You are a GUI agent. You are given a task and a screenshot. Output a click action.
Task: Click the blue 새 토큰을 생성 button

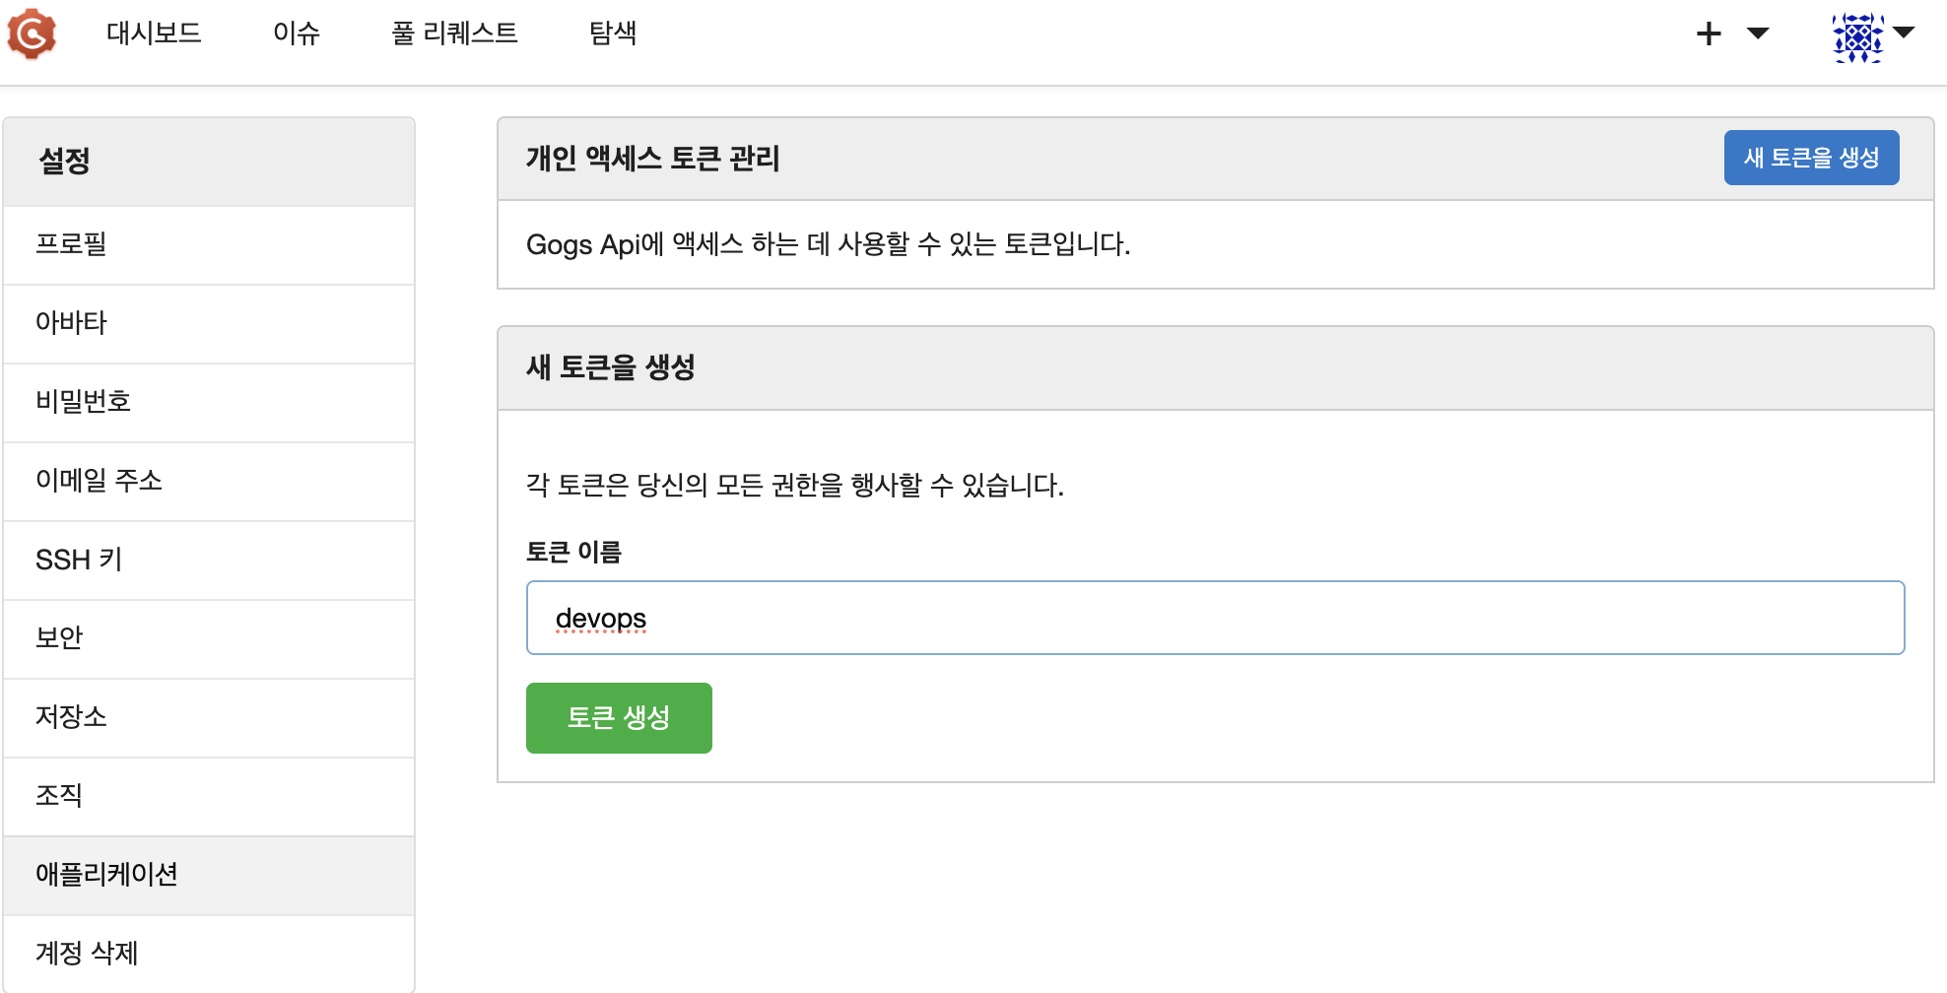click(x=1811, y=158)
